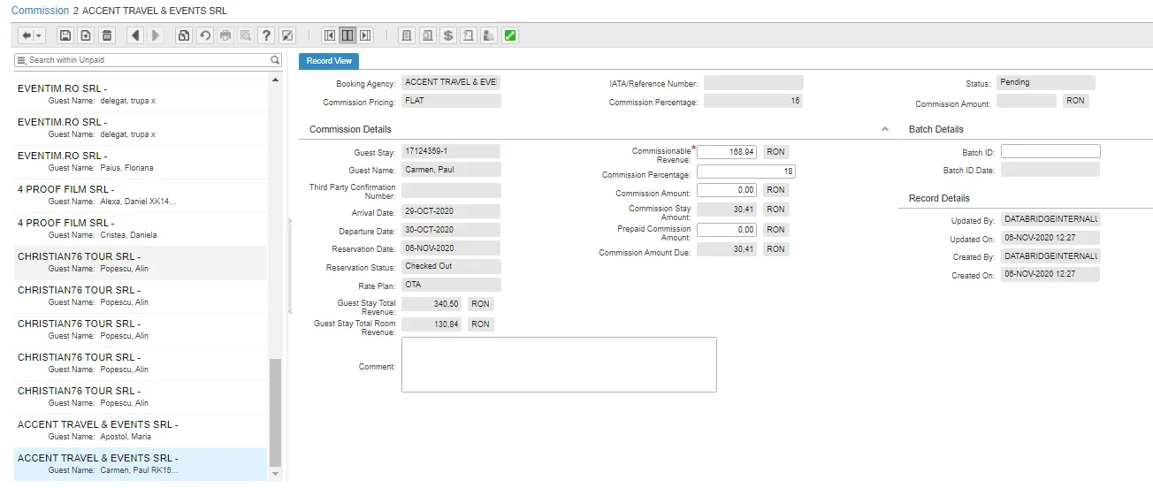Click the back arrow toolbar button
The image size is (1153, 488).
coord(27,35)
